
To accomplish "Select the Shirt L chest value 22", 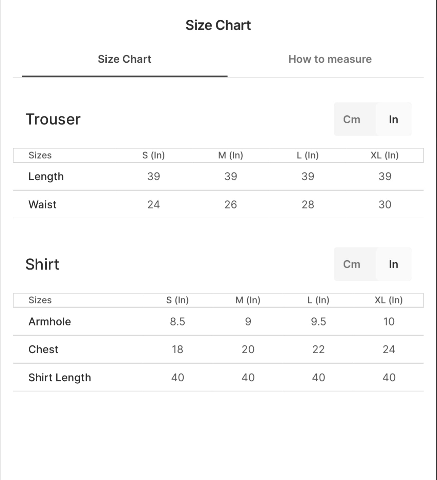I will 318,349.
